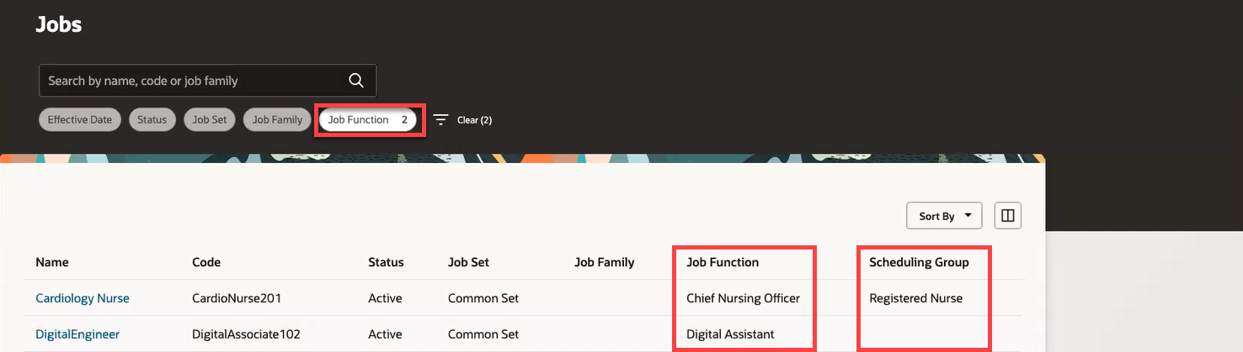Toggle the Status filter chip
This screenshot has height=352, width=1243.
pyautogui.click(x=152, y=120)
